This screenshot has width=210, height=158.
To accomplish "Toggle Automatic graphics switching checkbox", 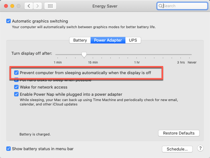I will [8, 21].
